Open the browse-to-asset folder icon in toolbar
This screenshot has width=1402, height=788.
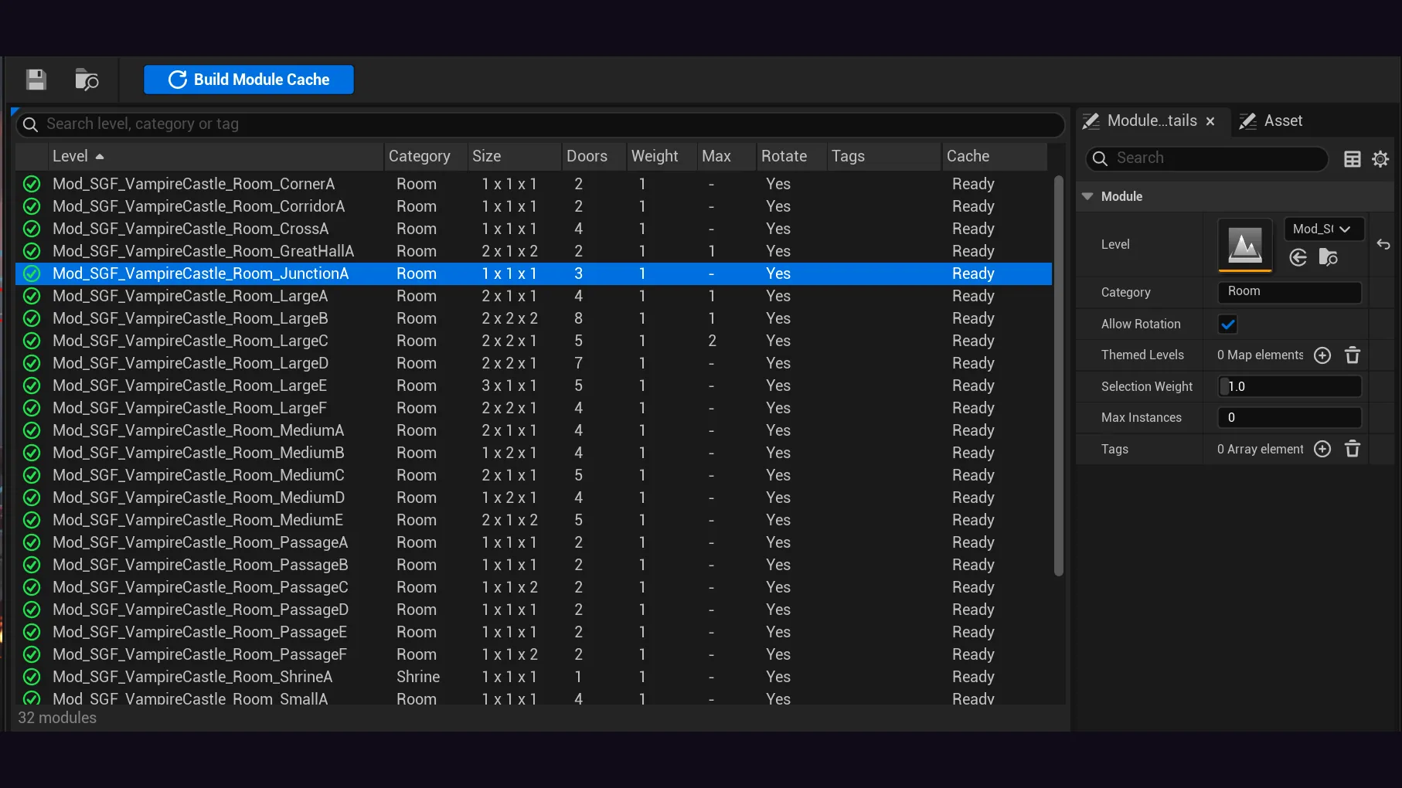point(87,80)
